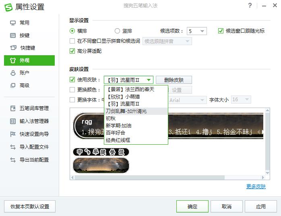Click the 恢复本页默认设置 button
This screenshot has width=281, height=216.
click(30, 206)
